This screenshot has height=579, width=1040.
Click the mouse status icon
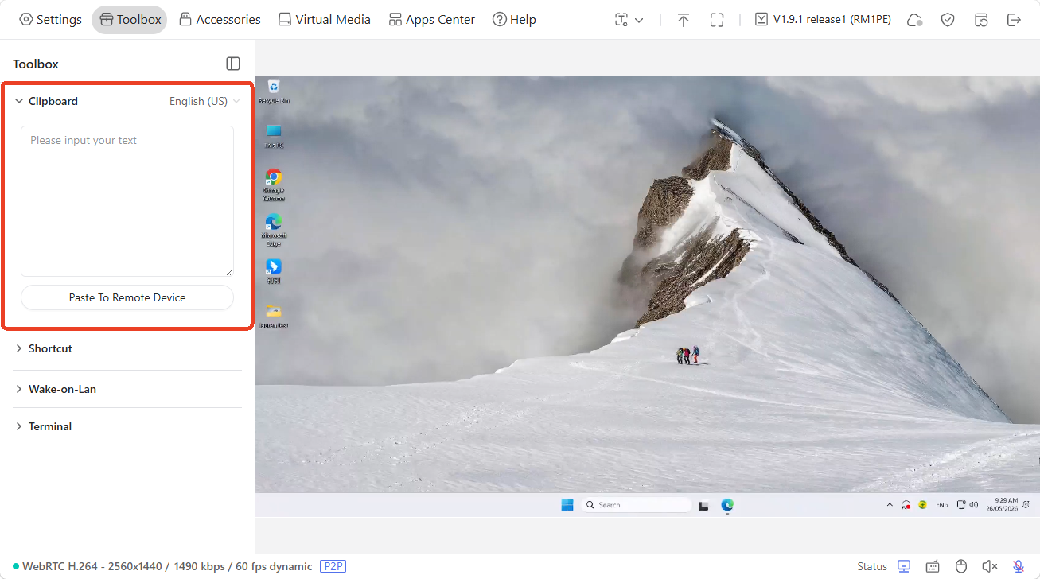(961, 566)
